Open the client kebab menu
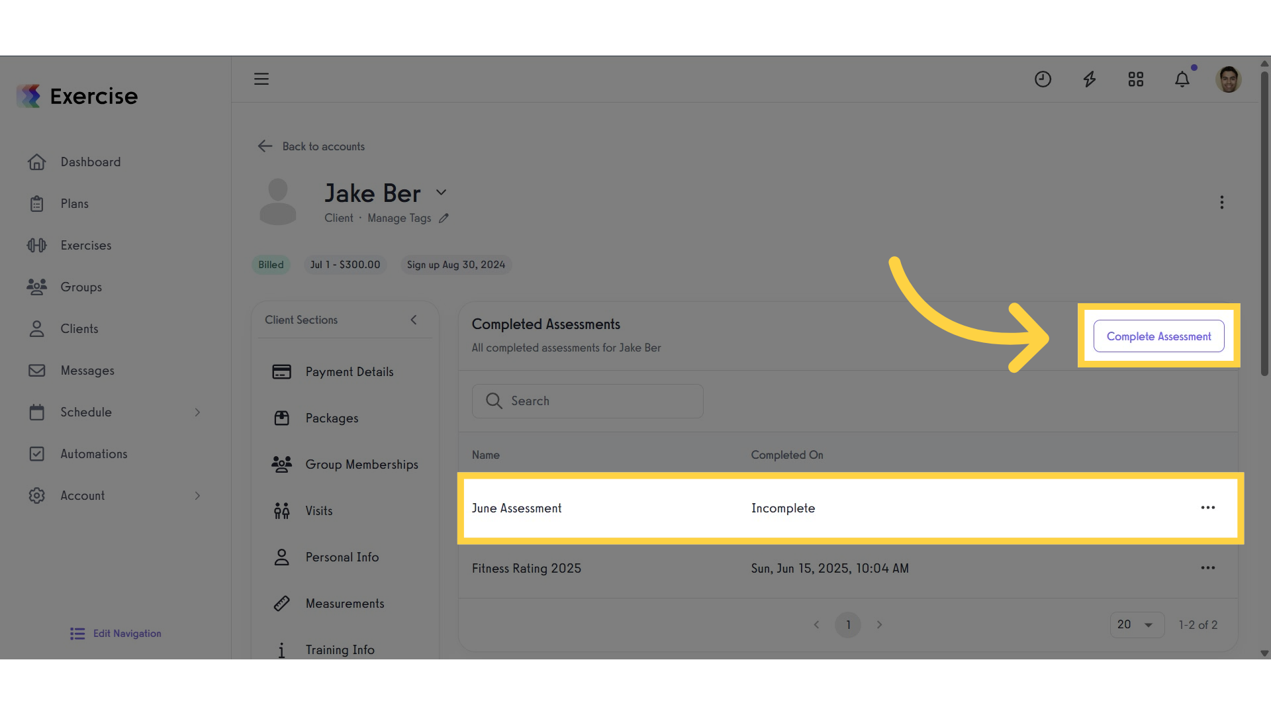 [1222, 203]
